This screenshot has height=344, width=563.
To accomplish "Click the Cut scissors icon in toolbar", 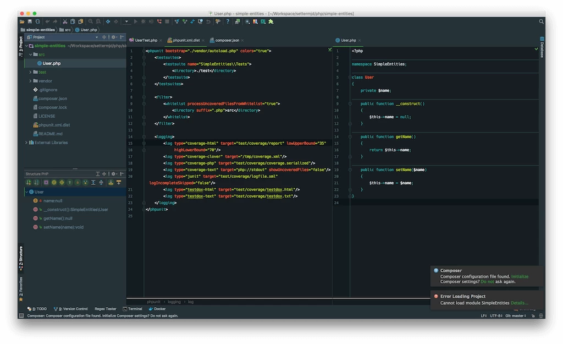I will [x=65, y=21].
